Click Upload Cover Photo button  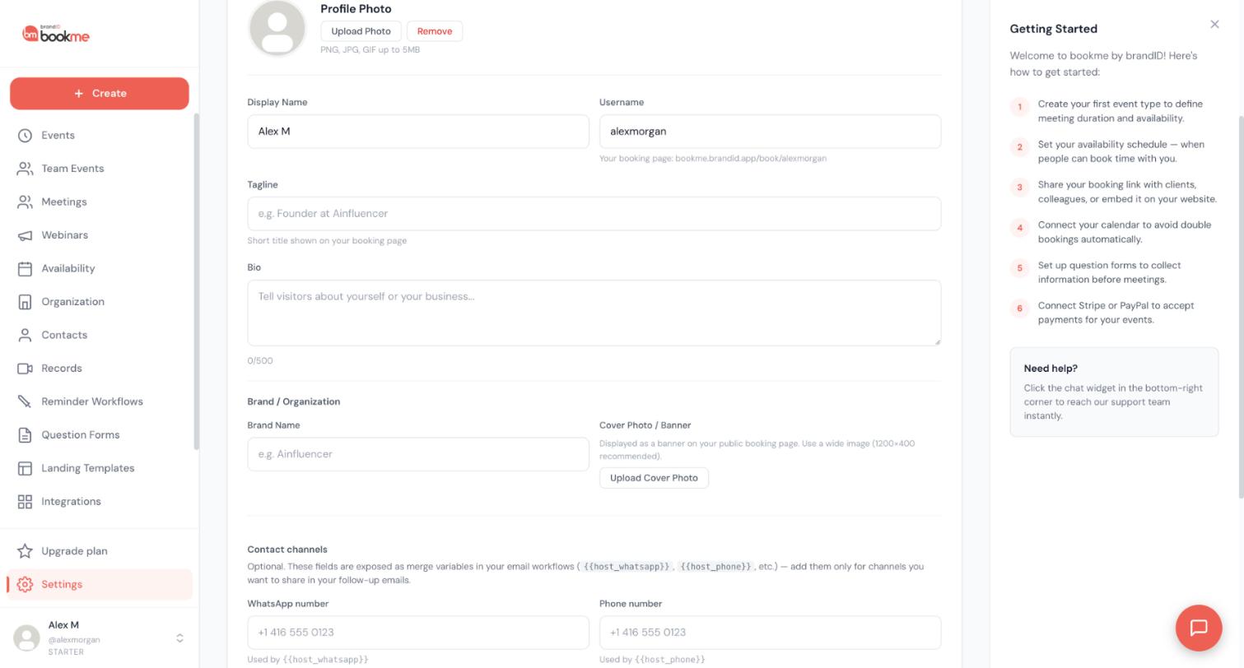(x=654, y=478)
